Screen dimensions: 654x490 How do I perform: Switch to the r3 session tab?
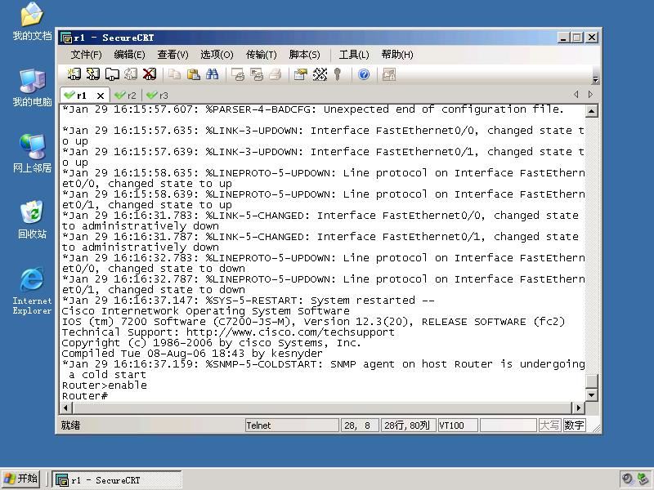click(x=158, y=96)
